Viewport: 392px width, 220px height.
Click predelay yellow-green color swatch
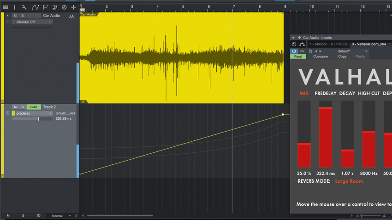(x=13, y=113)
